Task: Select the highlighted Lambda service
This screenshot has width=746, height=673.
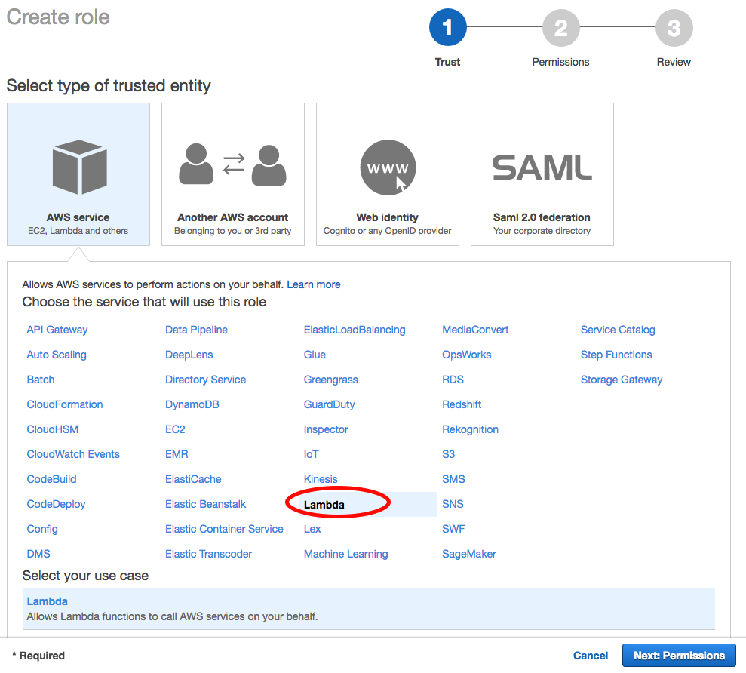Action: tap(324, 505)
